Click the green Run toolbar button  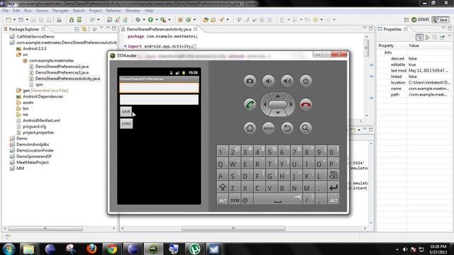(x=150, y=20)
